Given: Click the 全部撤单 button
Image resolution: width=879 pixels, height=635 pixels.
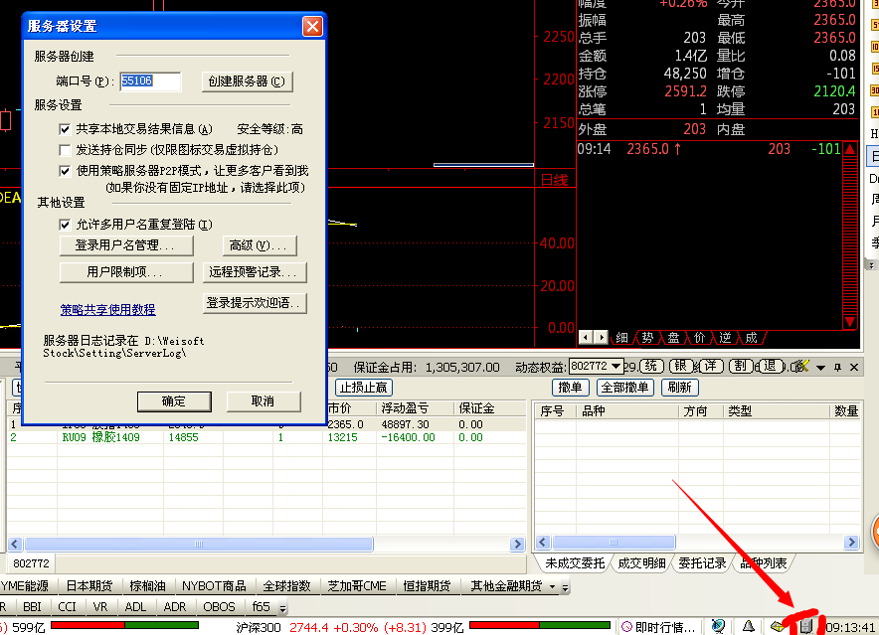Looking at the screenshot, I should (624, 388).
